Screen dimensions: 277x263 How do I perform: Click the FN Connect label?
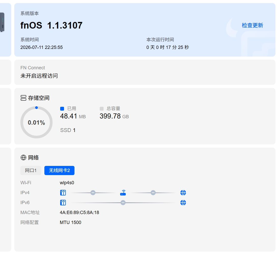33,68
